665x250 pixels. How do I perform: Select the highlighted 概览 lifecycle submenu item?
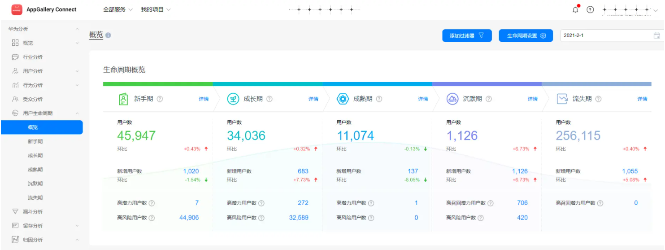pyautogui.click(x=42, y=127)
